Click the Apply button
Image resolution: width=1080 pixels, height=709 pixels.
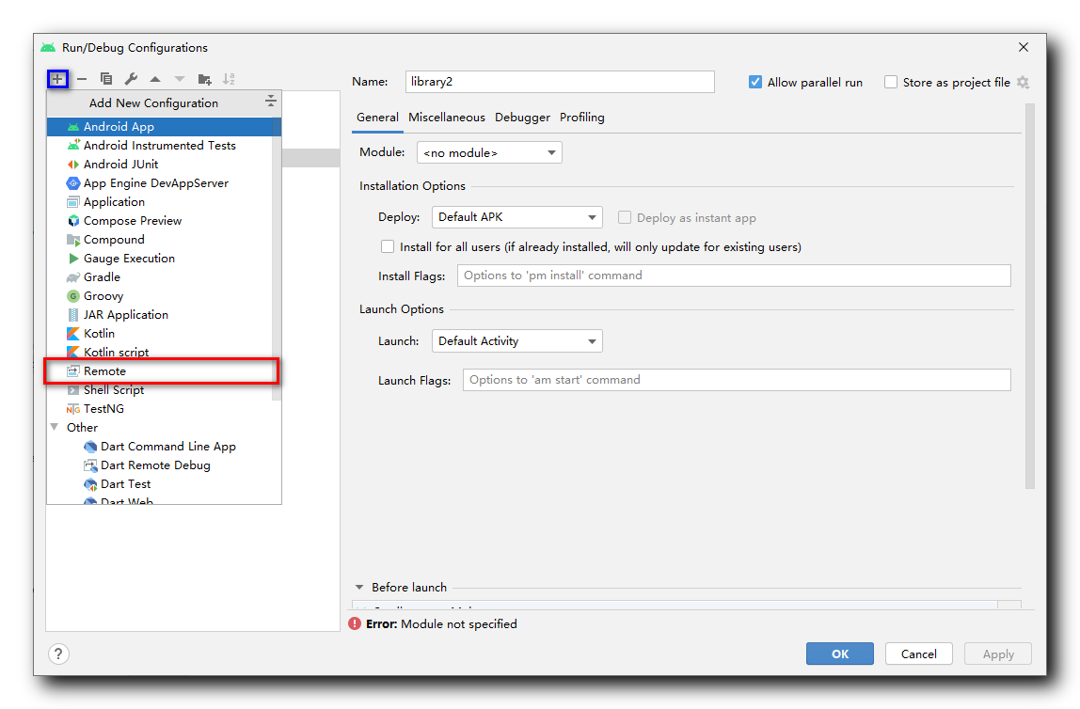click(998, 654)
